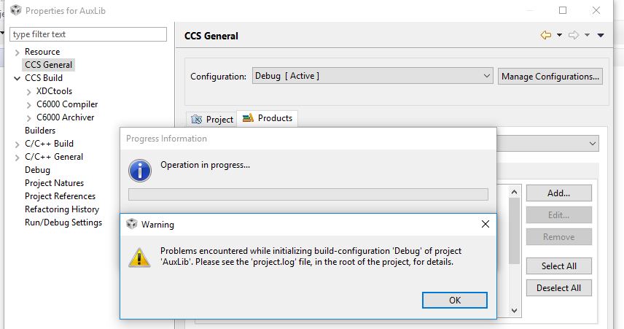
Task: Expand the Resource tree node
Action: [17, 52]
